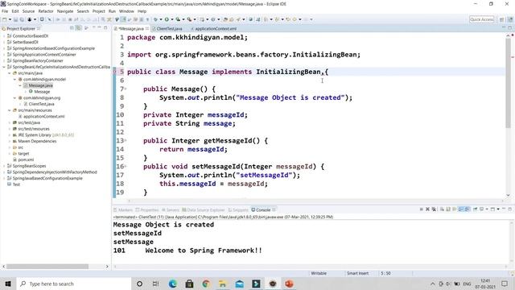This screenshot has height=290, width=515.
Task: Click the Save icon in toolbar
Action: coord(16,19)
